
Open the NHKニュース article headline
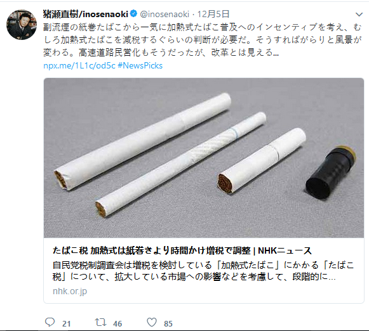point(182,250)
